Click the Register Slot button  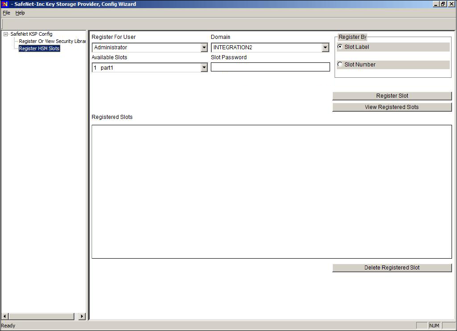click(x=392, y=96)
